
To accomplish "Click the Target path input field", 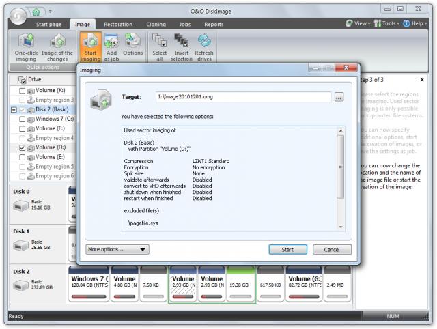I will coord(244,97).
